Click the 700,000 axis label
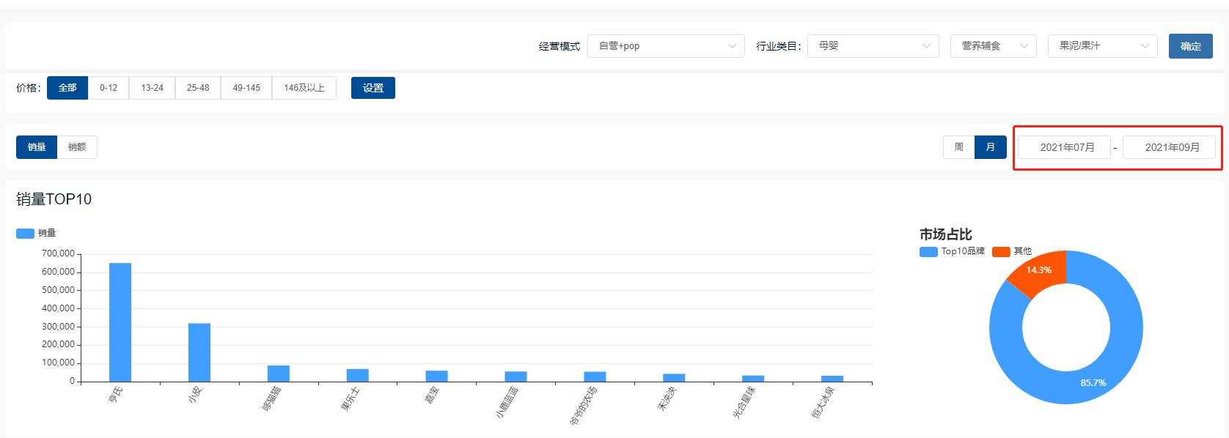Viewport: 1229px width, 438px height. [58, 253]
